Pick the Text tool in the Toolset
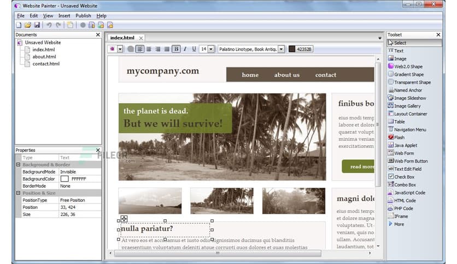 (x=396, y=51)
